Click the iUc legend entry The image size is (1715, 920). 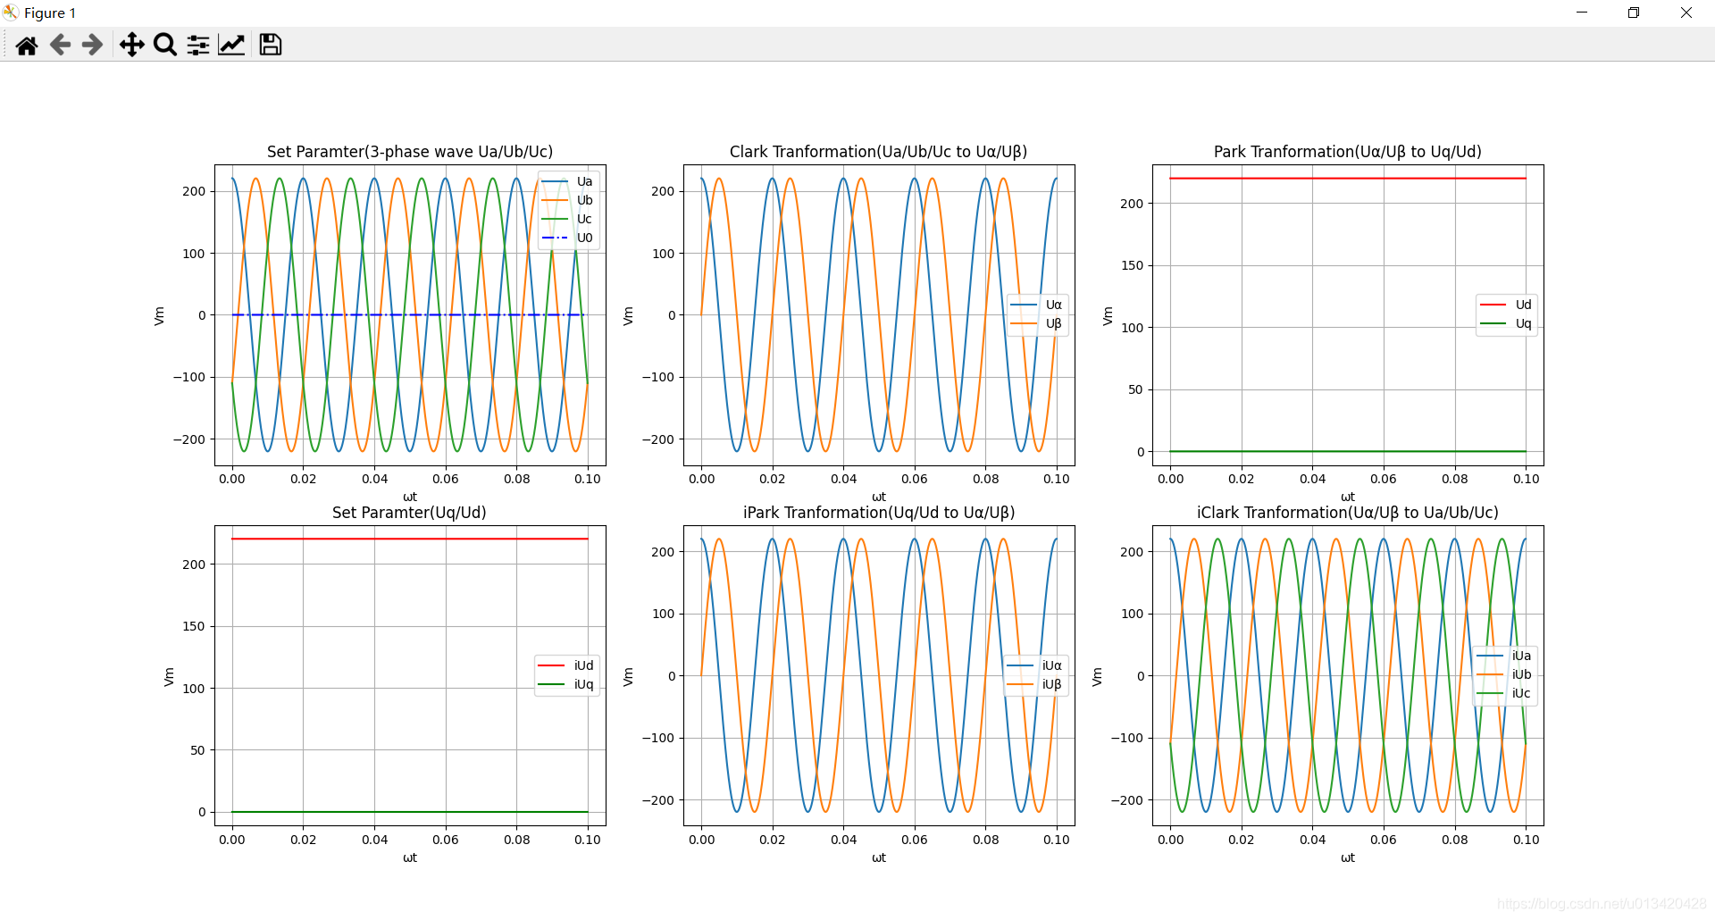[1504, 693]
